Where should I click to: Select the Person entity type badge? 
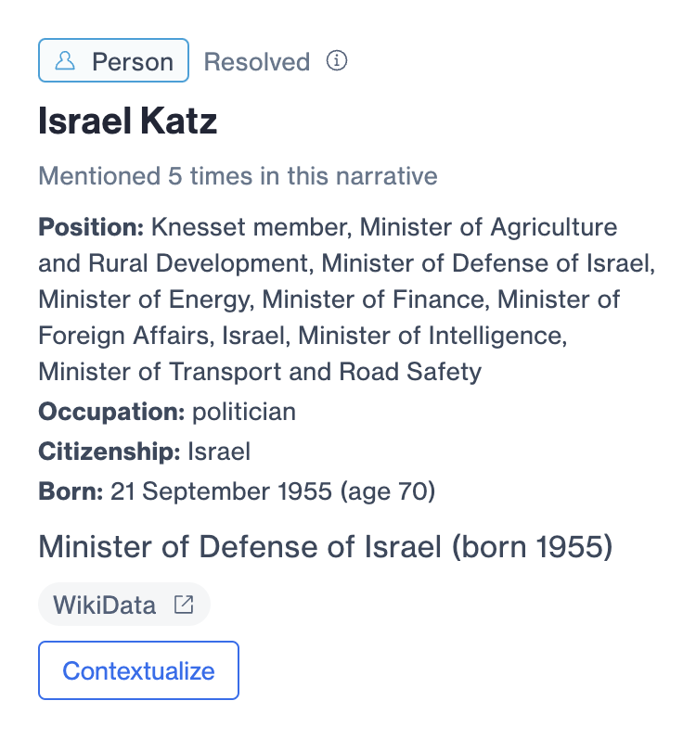pyautogui.click(x=113, y=60)
